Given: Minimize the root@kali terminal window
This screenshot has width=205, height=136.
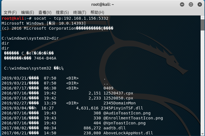Looking at the screenshot, I should [182, 4].
